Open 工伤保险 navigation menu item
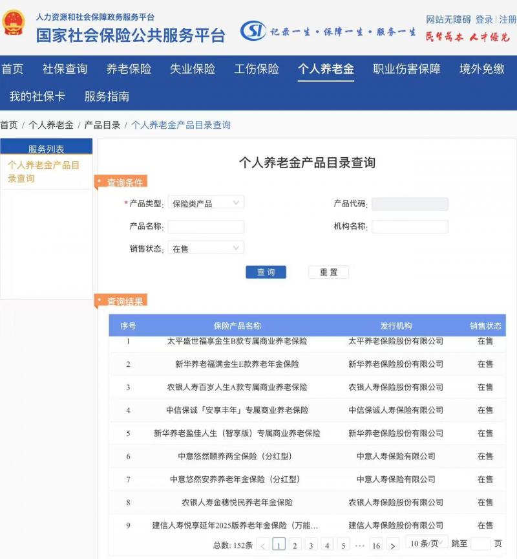Image resolution: width=517 pixels, height=559 pixels. pyautogui.click(x=257, y=69)
